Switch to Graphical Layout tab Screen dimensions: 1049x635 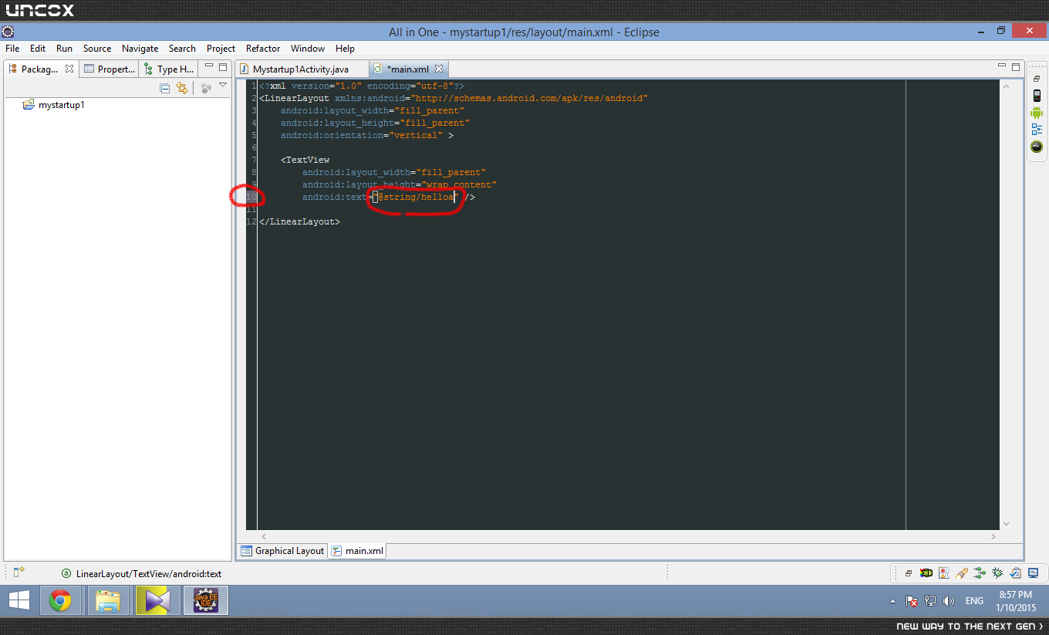pyautogui.click(x=282, y=551)
